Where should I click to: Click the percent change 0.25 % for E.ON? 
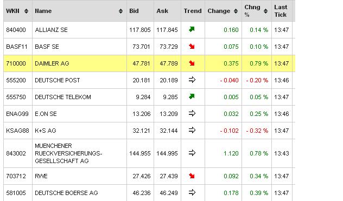click(259, 114)
